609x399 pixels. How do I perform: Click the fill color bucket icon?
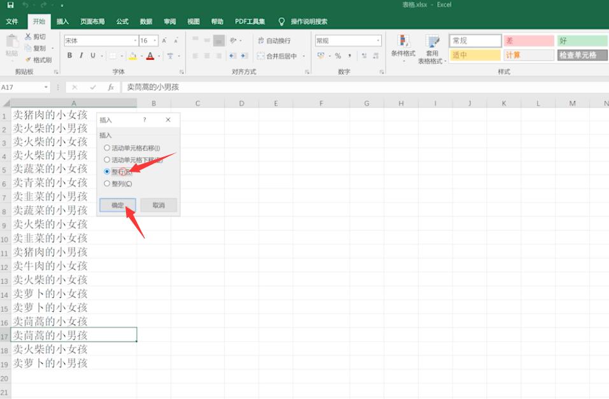[133, 56]
